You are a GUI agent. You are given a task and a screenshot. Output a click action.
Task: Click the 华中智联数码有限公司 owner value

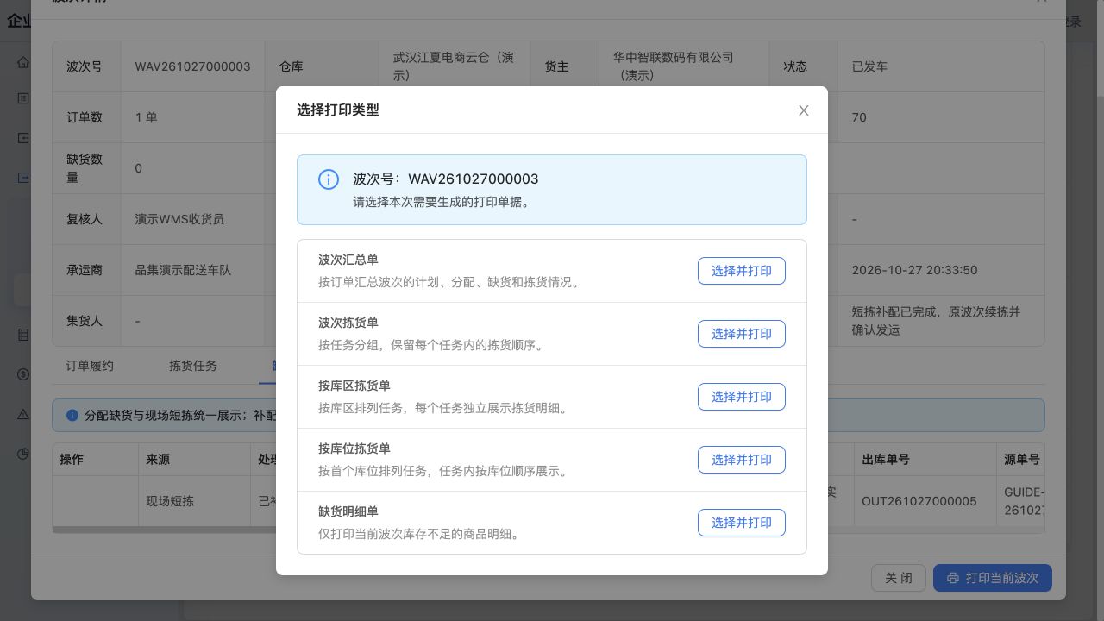(674, 66)
